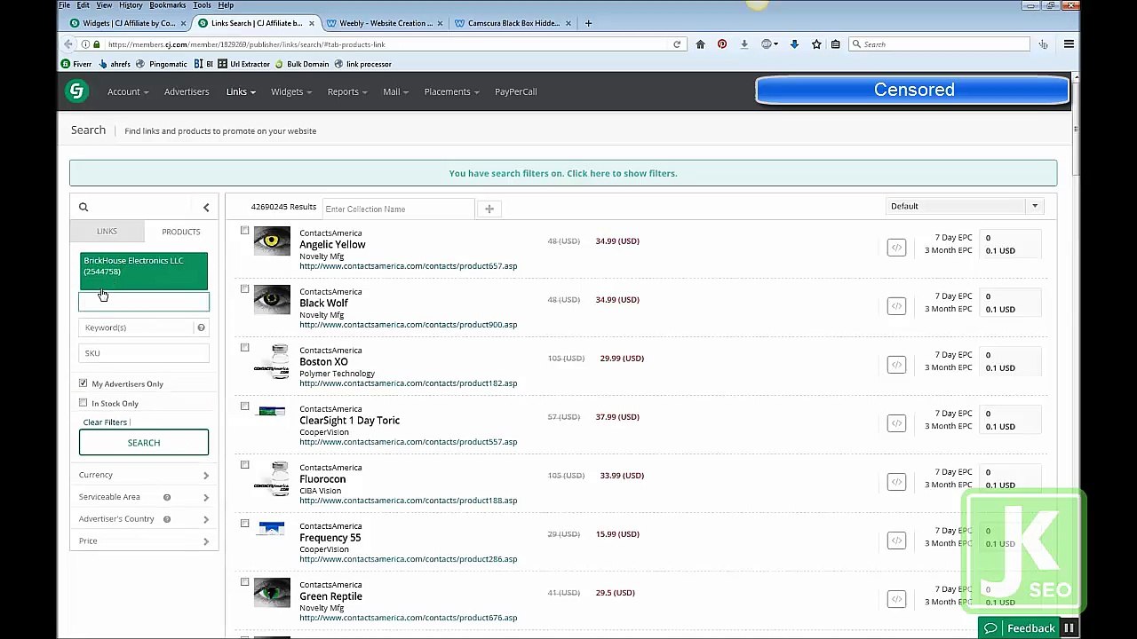Go back with the browser back arrow
1137x639 pixels.
click(x=68, y=44)
